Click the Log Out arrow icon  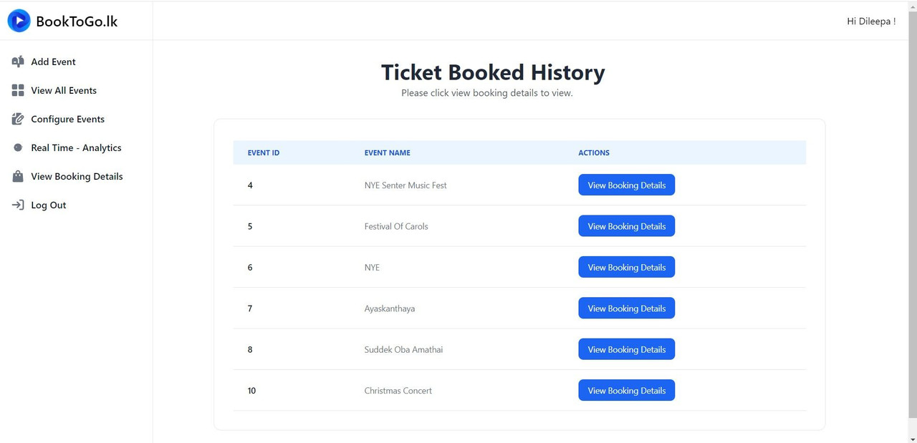pos(18,205)
